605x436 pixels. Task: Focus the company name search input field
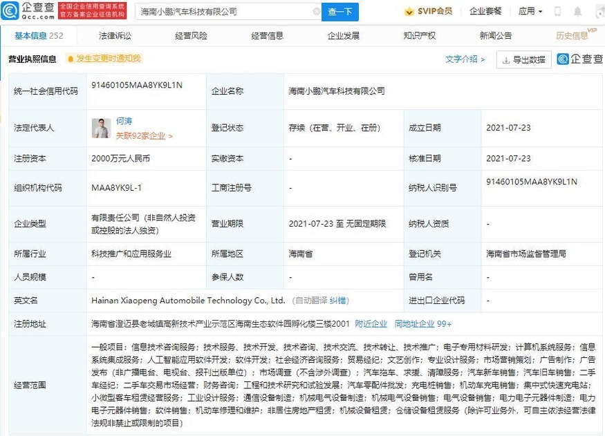click(x=227, y=12)
